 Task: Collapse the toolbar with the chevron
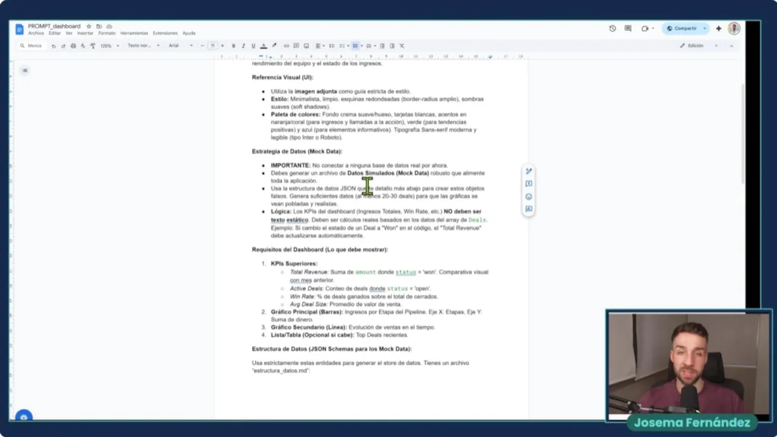[731, 46]
